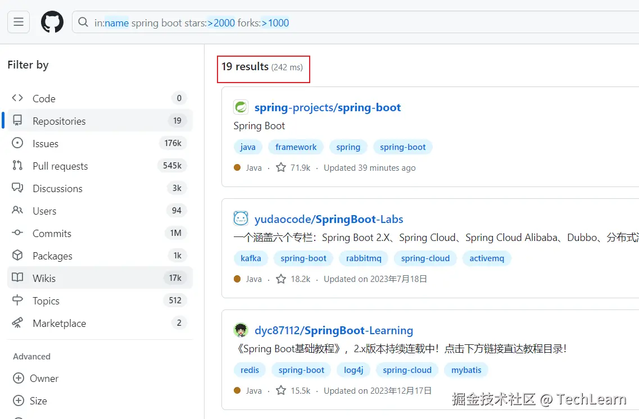Click the Wikis book icon
This screenshot has height=419, width=639.
(17, 277)
